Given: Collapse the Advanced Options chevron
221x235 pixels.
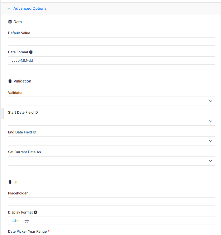Looking at the screenshot, I should tap(9, 8).
